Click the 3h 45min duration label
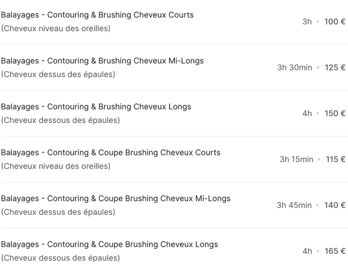This screenshot has width=348, height=268. (294, 206)
